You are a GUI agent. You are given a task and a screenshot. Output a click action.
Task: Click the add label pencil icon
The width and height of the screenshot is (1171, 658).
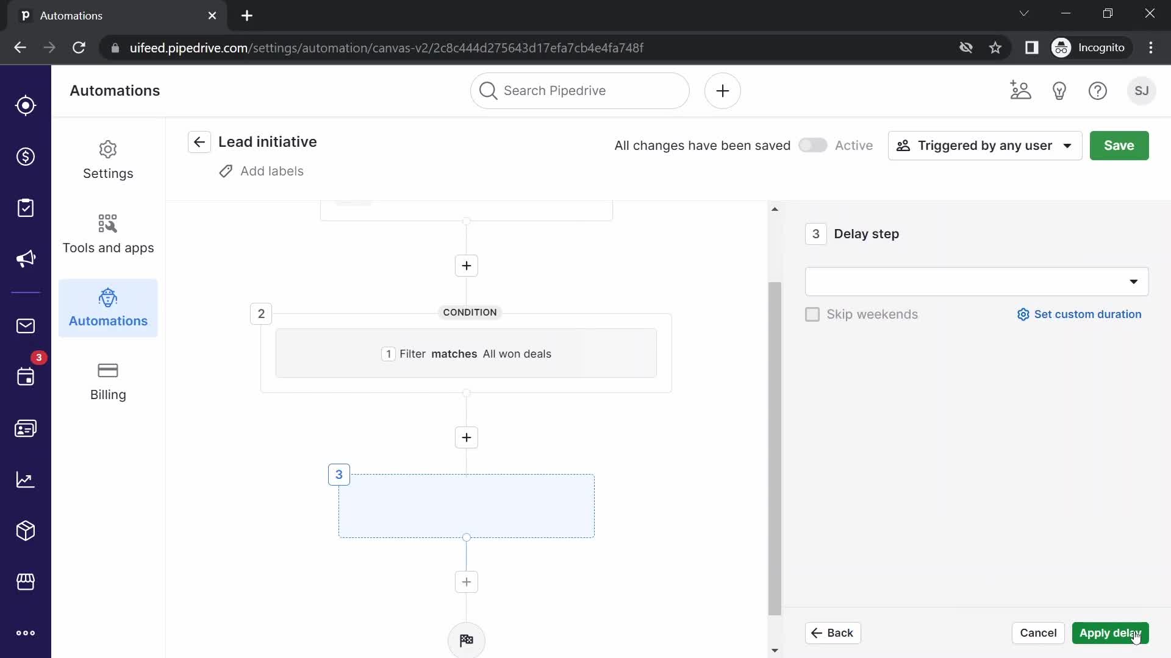tap(226, 171)
